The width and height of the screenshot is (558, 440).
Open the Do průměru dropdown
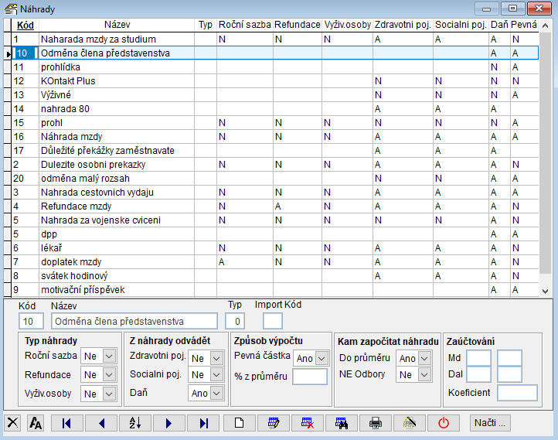[x=424, y=358]
